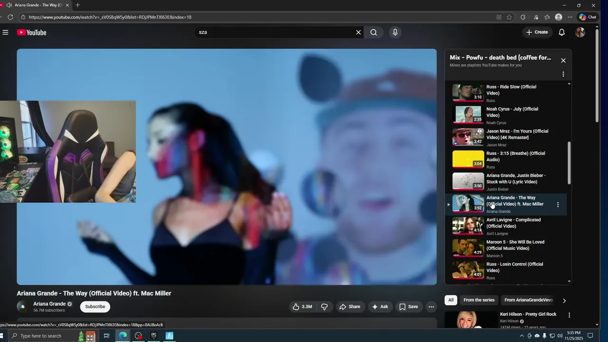Dislike the video with thumbs down
The width and height of the screenshot is (608, 342).
point(324,307)
